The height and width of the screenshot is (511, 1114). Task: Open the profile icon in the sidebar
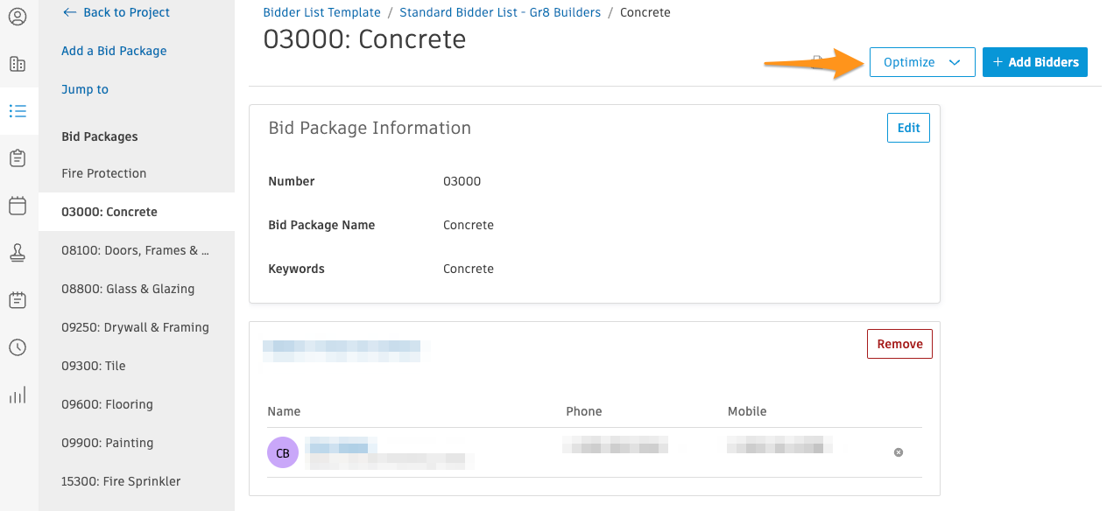18,17
